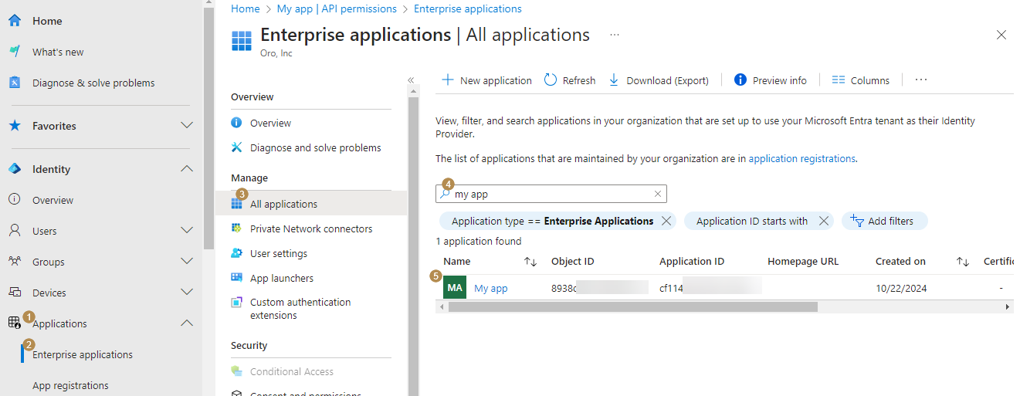
Task: Select All applications in Manage menu
Action: point(283,204)
